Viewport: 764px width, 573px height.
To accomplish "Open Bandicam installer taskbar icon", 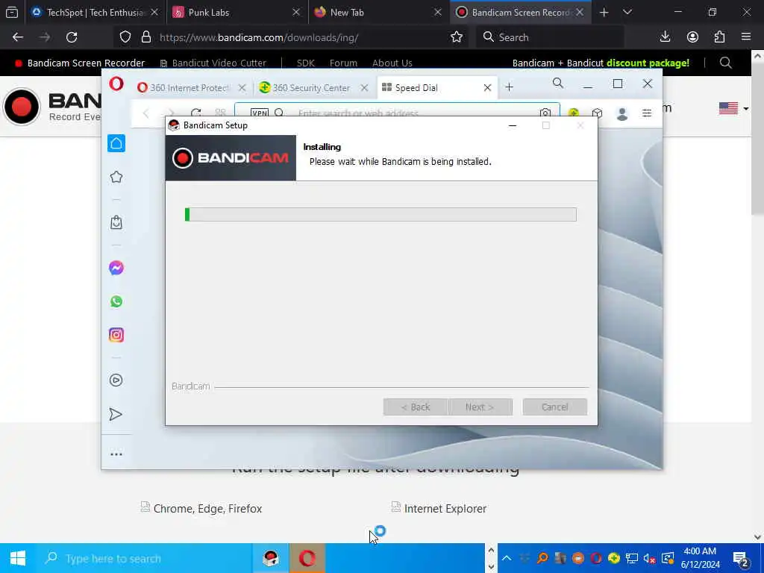I will point(270,558).
